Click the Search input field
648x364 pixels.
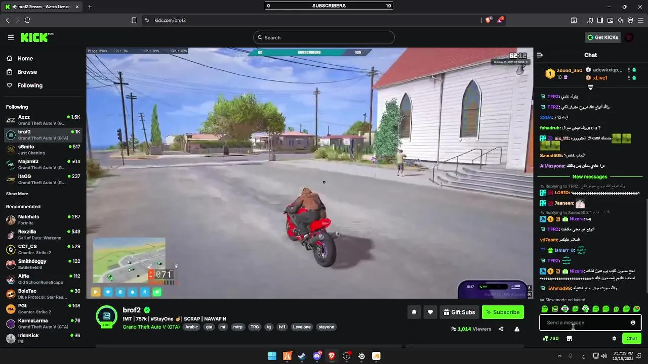tap(324, 37)
